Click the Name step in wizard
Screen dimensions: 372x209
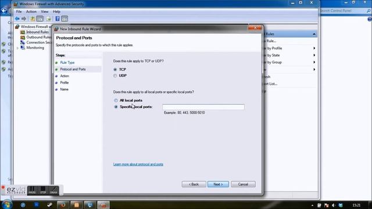(x=65, y=89)
